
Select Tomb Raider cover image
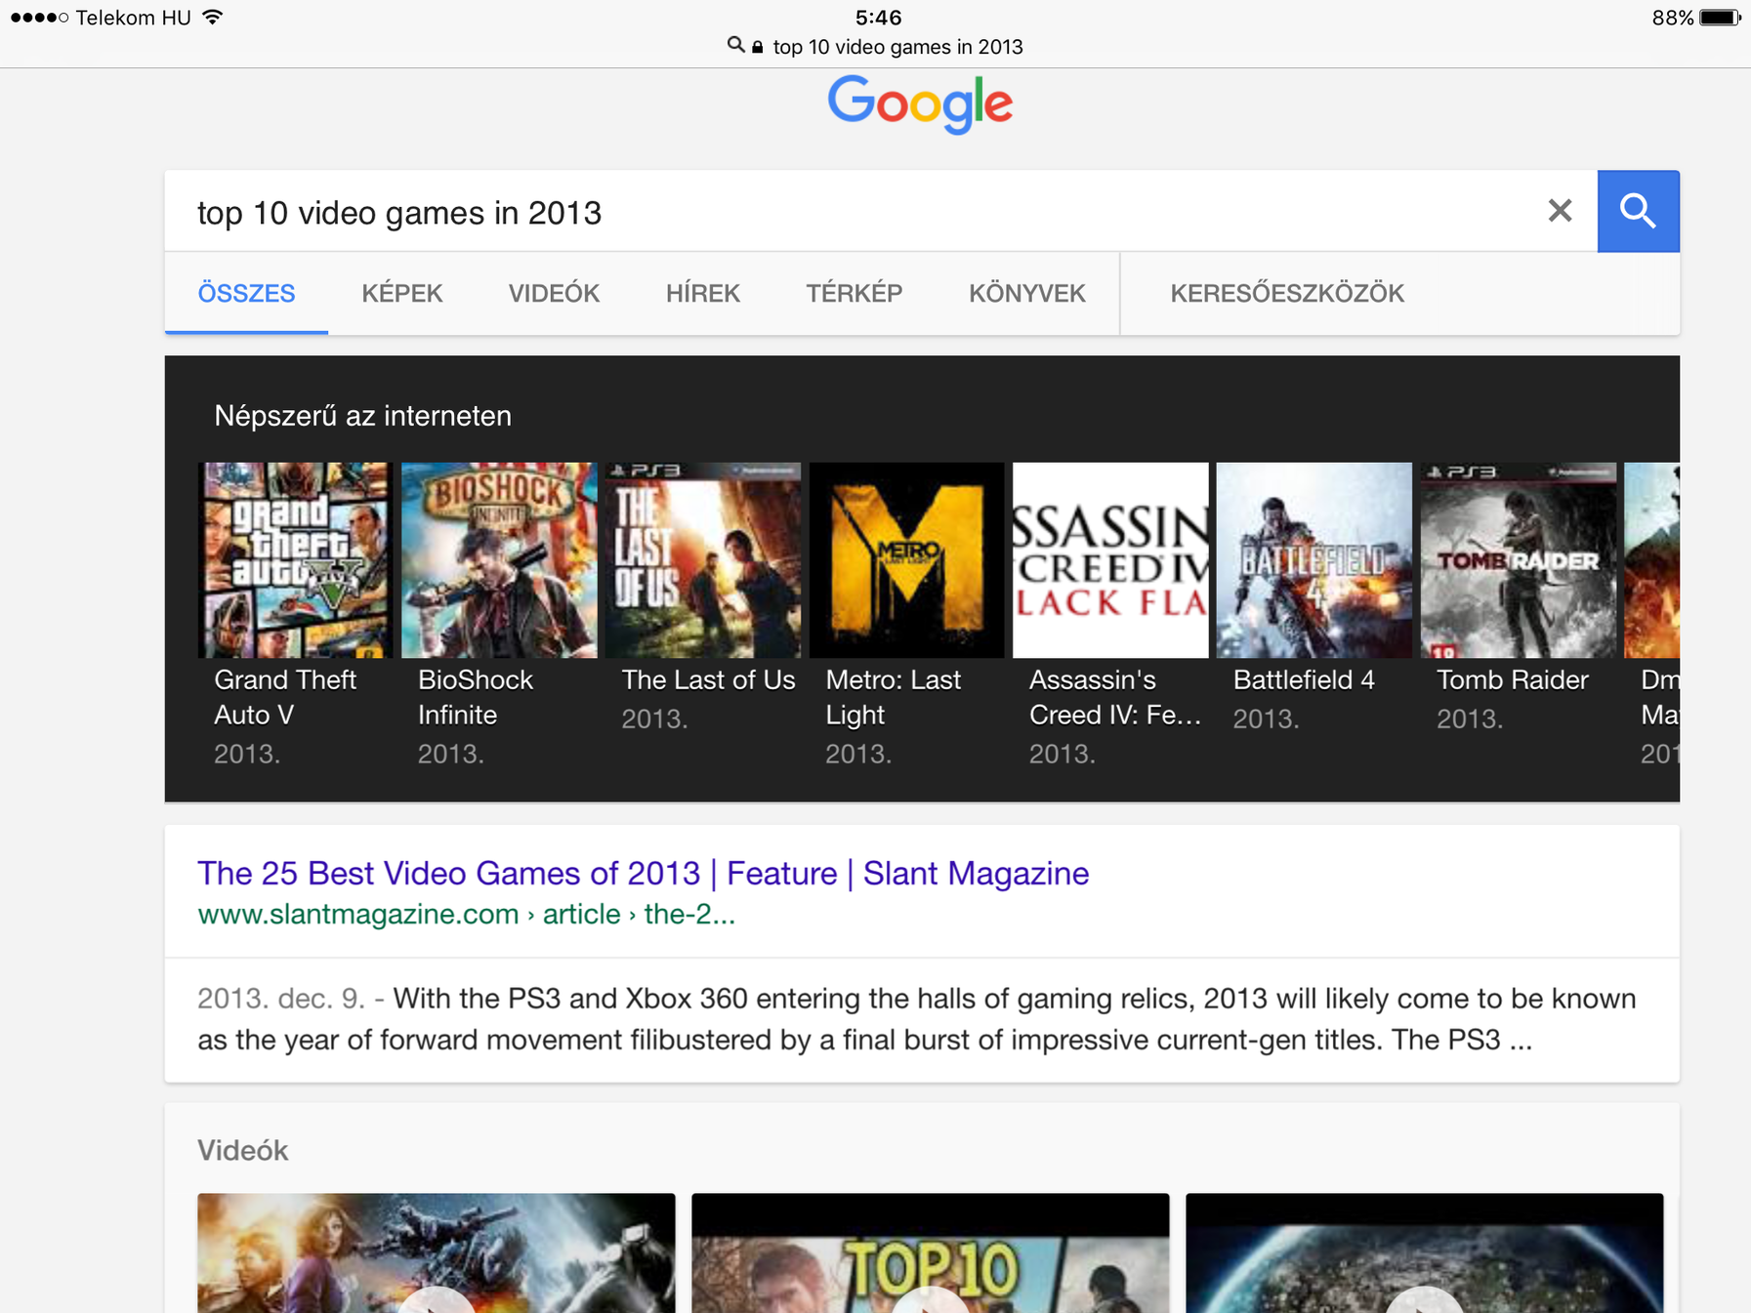1519,560
